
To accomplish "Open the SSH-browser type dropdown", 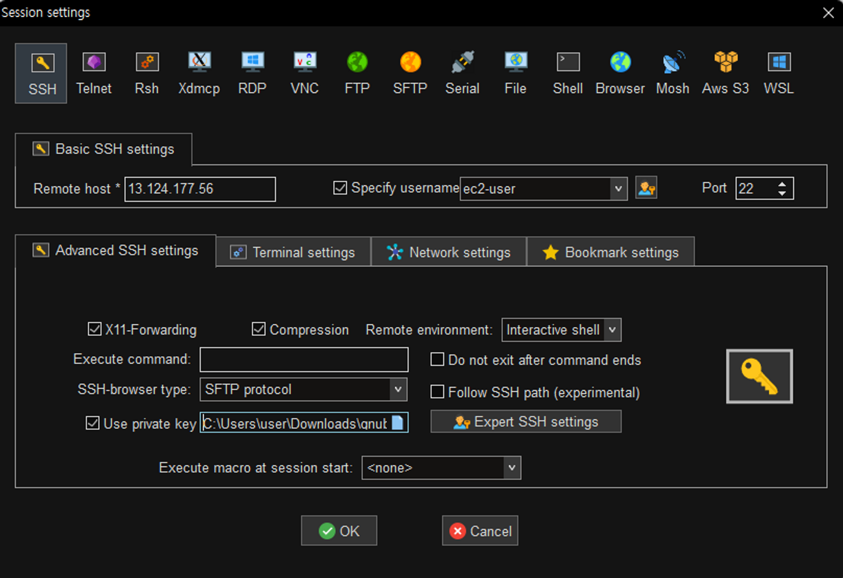I will pyautogui.click(x=397, y=389).
